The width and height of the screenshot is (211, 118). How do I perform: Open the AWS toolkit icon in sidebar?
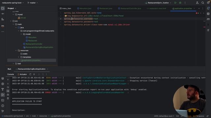(3, 26)
